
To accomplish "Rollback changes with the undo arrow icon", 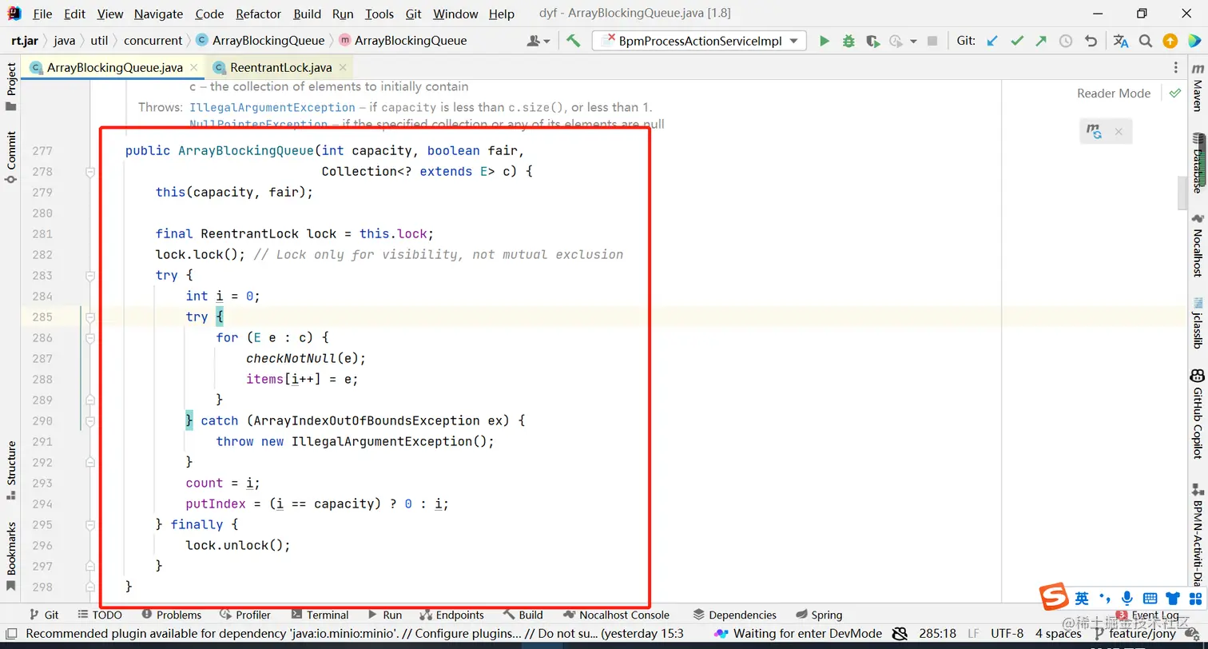I will [x=1091, y=41].
